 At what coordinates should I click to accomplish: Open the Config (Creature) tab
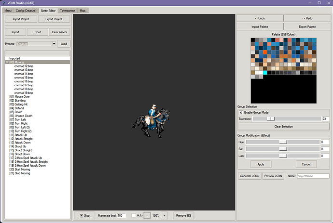pos(26,11)
